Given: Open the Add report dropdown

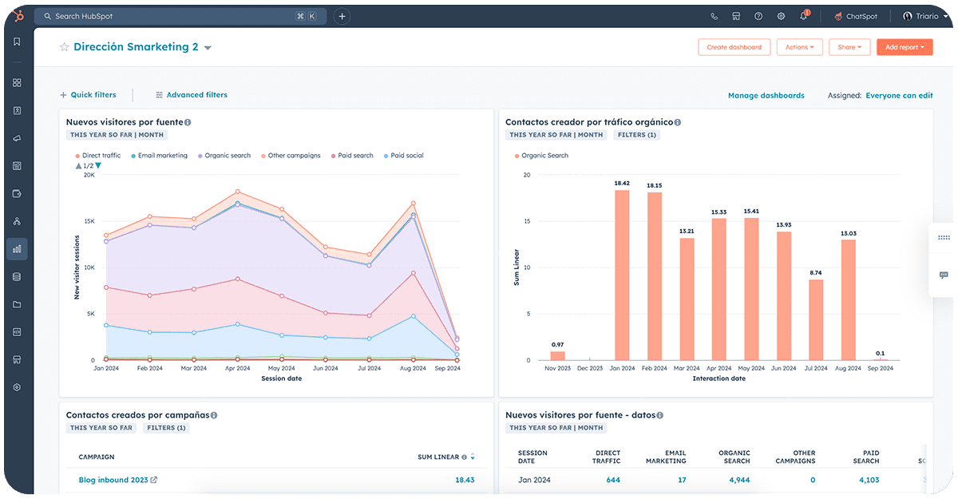Looking at the screenshot, I should coord(905,47).
